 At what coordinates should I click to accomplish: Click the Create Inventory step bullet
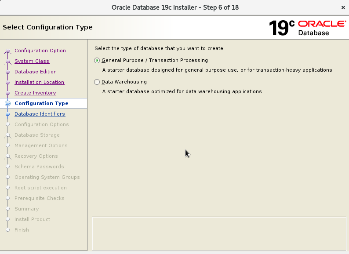click(7, 93)
